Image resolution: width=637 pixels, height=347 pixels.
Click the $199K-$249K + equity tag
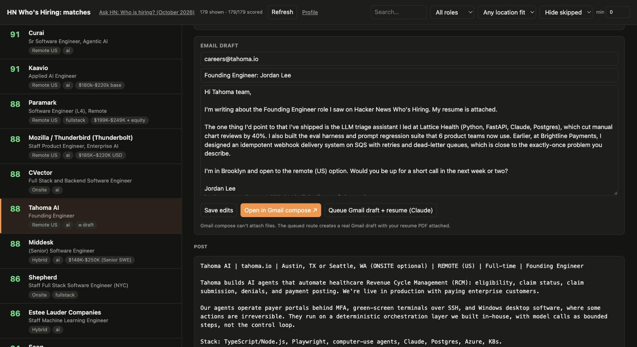[x=119, y=120]
